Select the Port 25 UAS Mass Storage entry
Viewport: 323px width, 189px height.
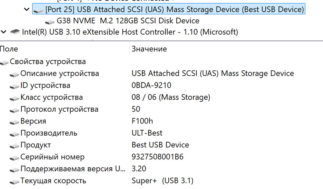coord(175,9)
